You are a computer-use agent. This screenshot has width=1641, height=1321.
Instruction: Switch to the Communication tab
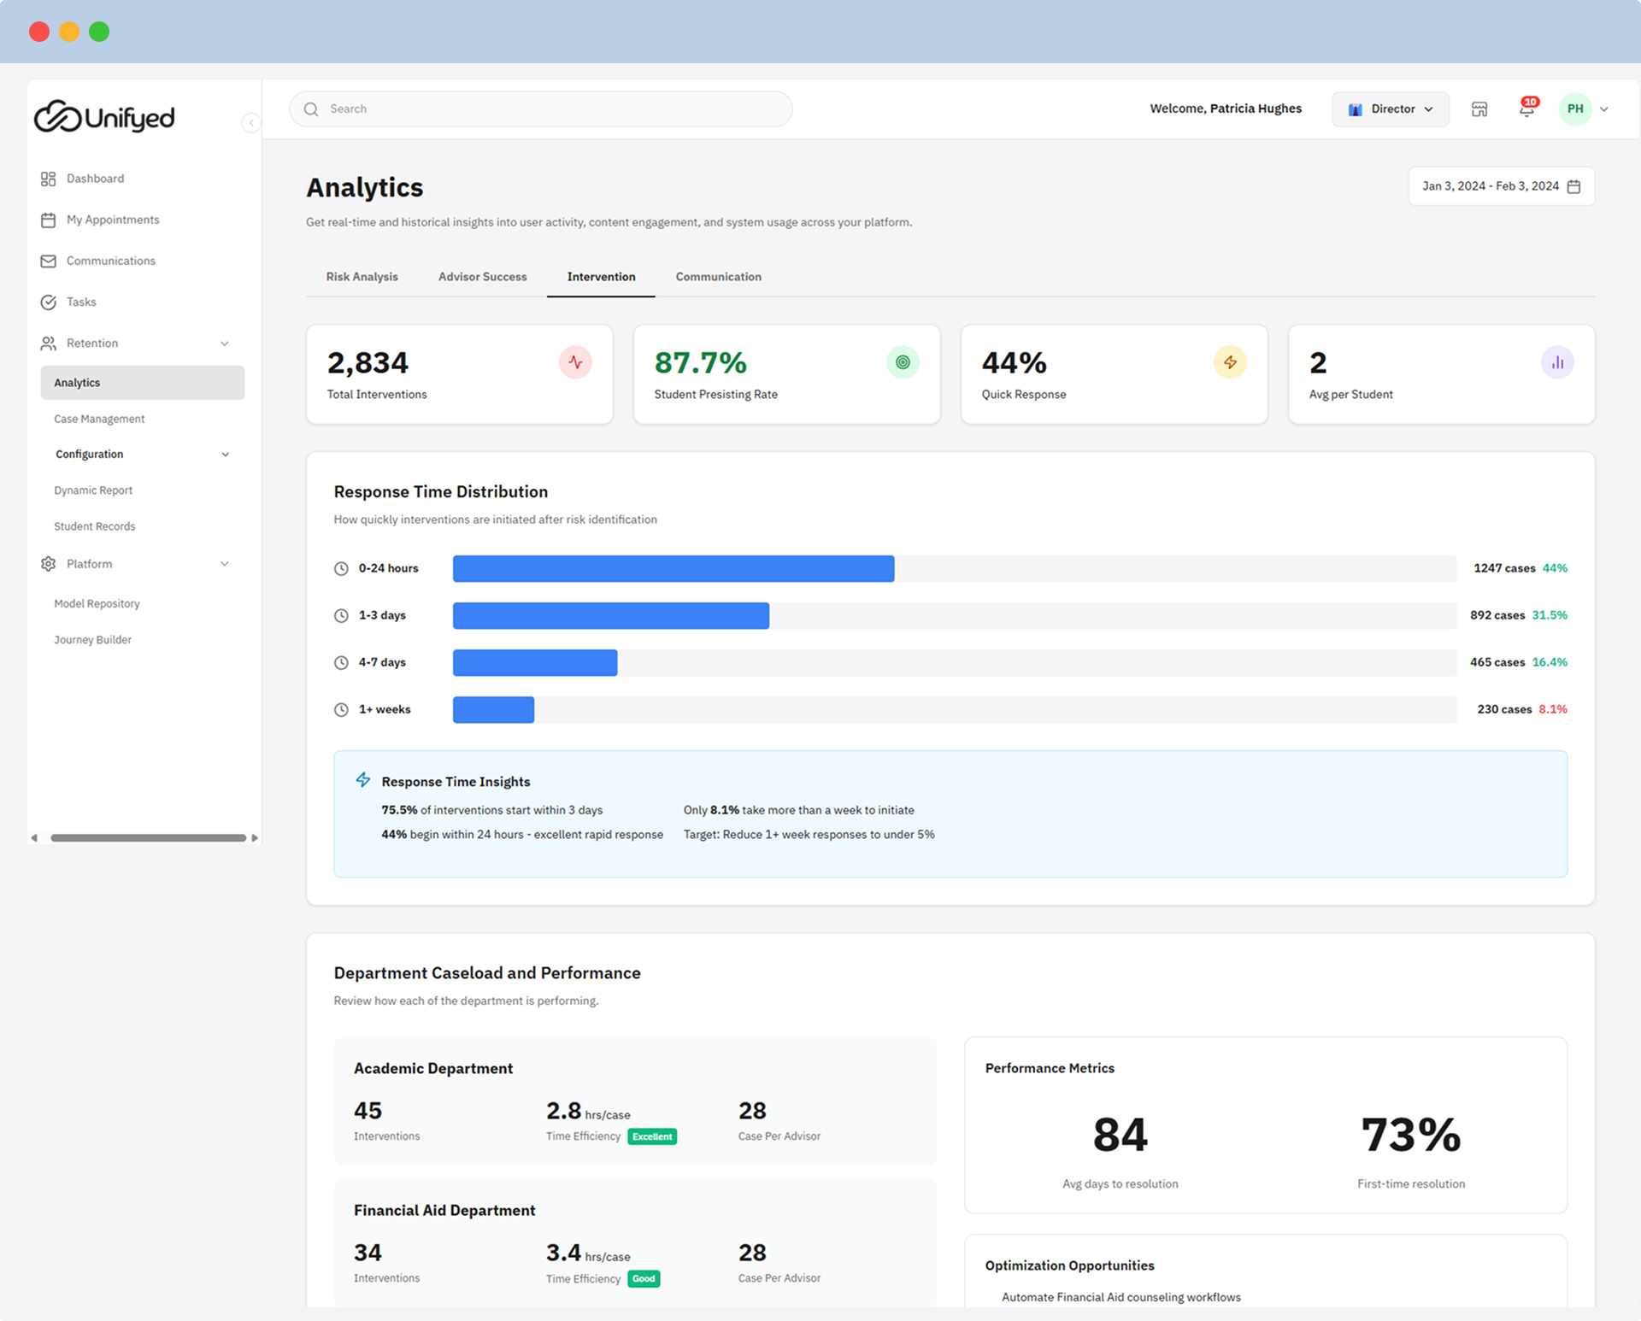718,277
